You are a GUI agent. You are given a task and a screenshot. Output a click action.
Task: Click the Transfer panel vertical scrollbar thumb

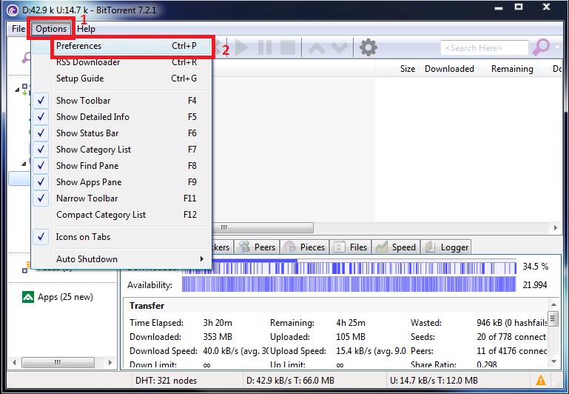[553, 319]
